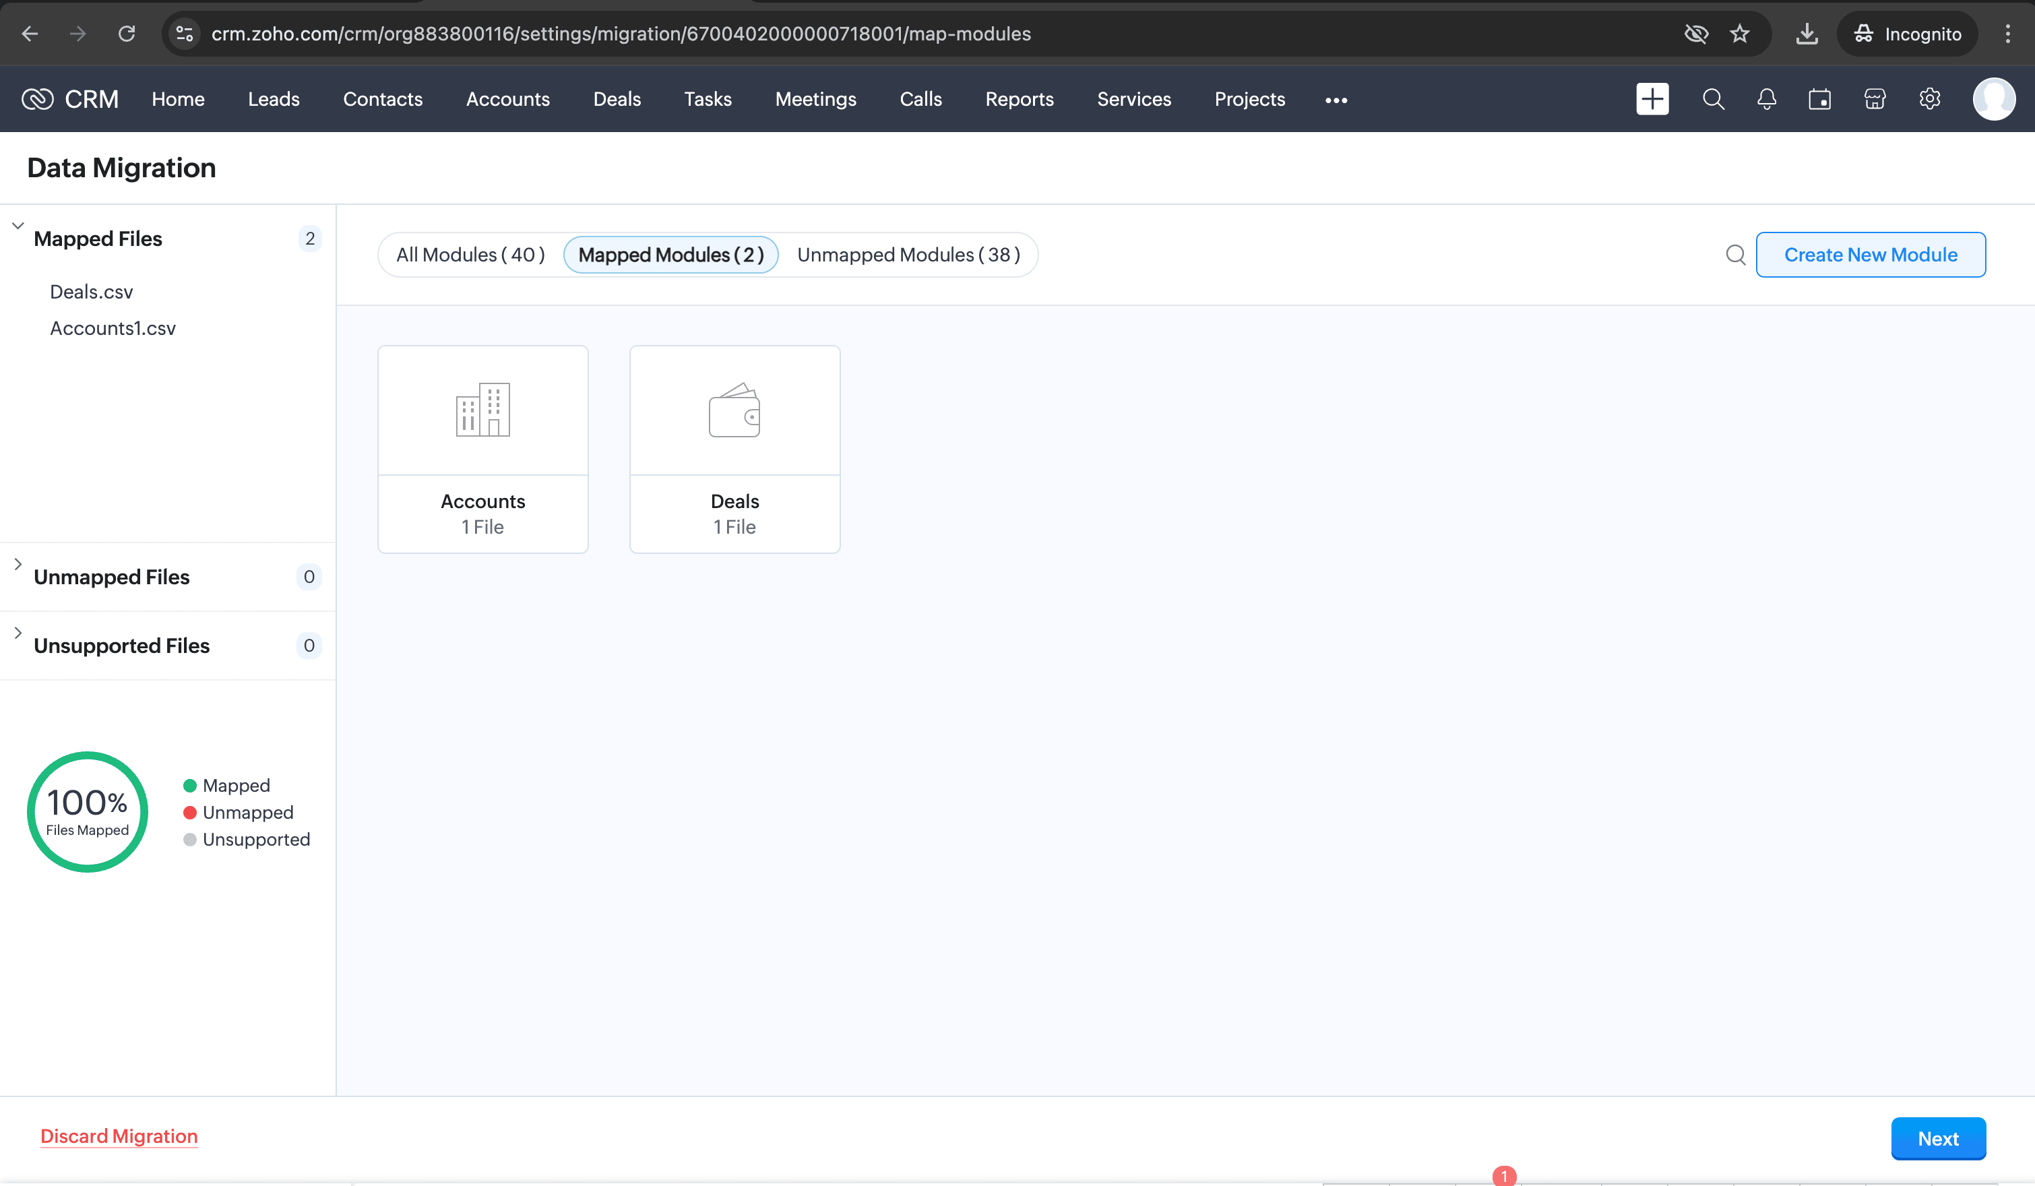Image resolution: width=2035 pixels, height=1186 pixels.
Task: Collapse the Mapped Files section
Action: click(19, 226)
